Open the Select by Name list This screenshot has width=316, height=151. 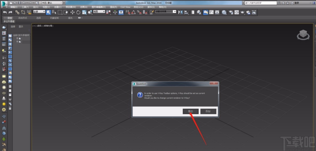tap(54, 12)
